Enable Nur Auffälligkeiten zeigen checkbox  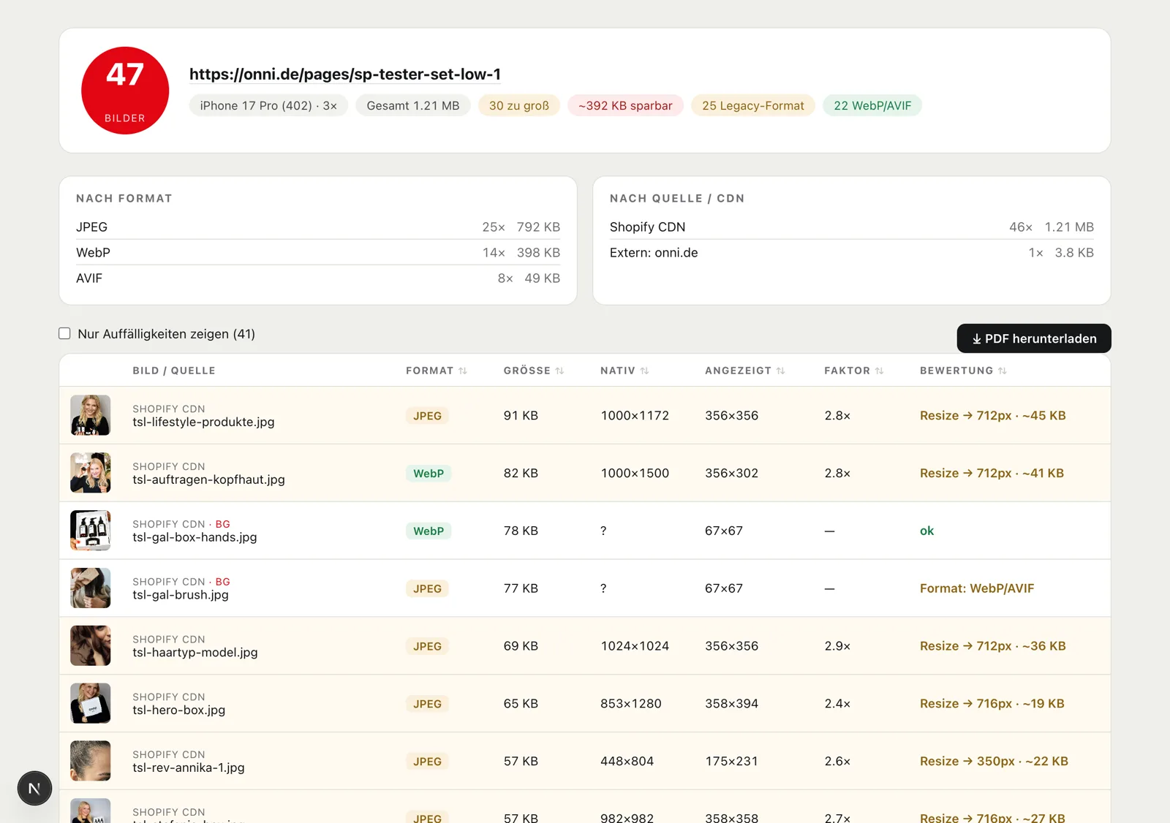[x=64, y=333]
